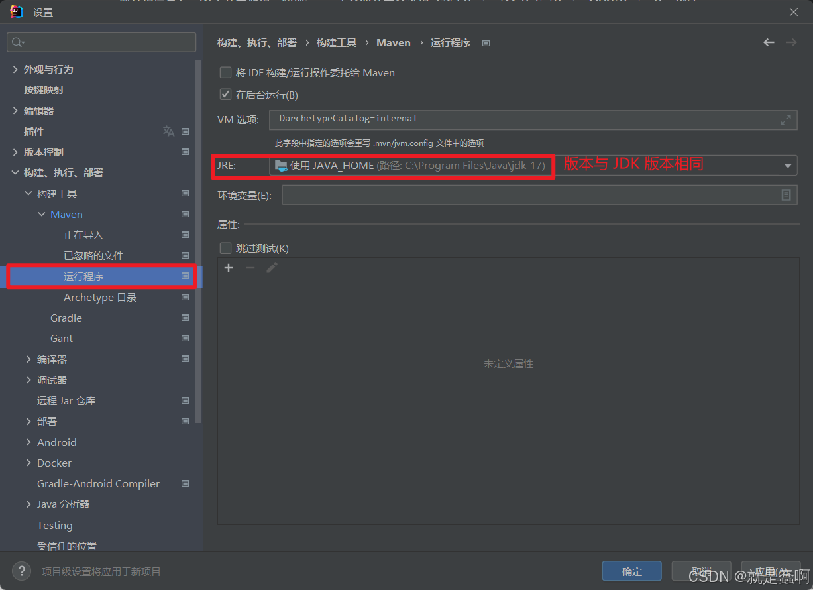Click the VM 选项 text field
This screenshot has height=590, width=813.
[x=533, y=120]
